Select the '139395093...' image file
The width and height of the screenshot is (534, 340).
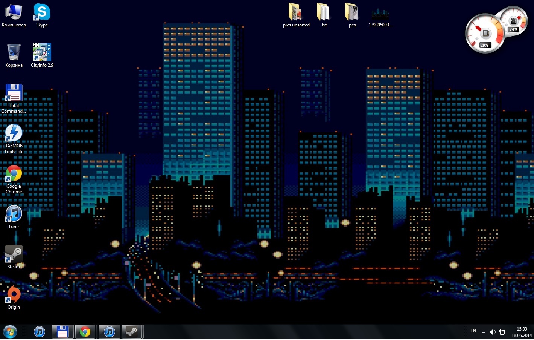pos(380,17)
